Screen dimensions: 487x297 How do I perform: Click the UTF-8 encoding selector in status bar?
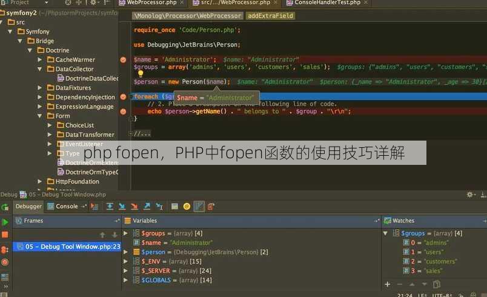coord(442,295)
